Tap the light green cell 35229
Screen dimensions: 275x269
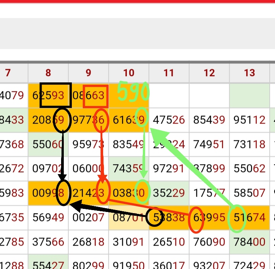(x=169, y=193)
